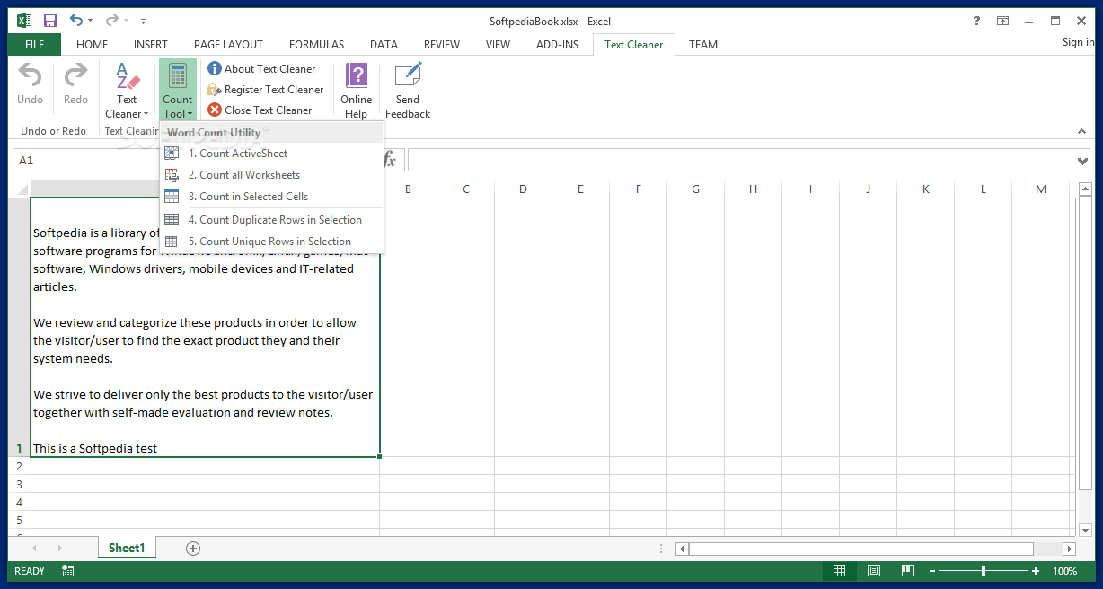Select 2. Count all Worksheets
This screenshot has width=1103, height=589.
point(271,175)
